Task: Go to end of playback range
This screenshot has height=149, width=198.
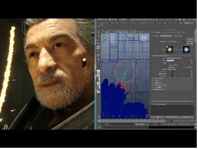Action: [194, 121]
